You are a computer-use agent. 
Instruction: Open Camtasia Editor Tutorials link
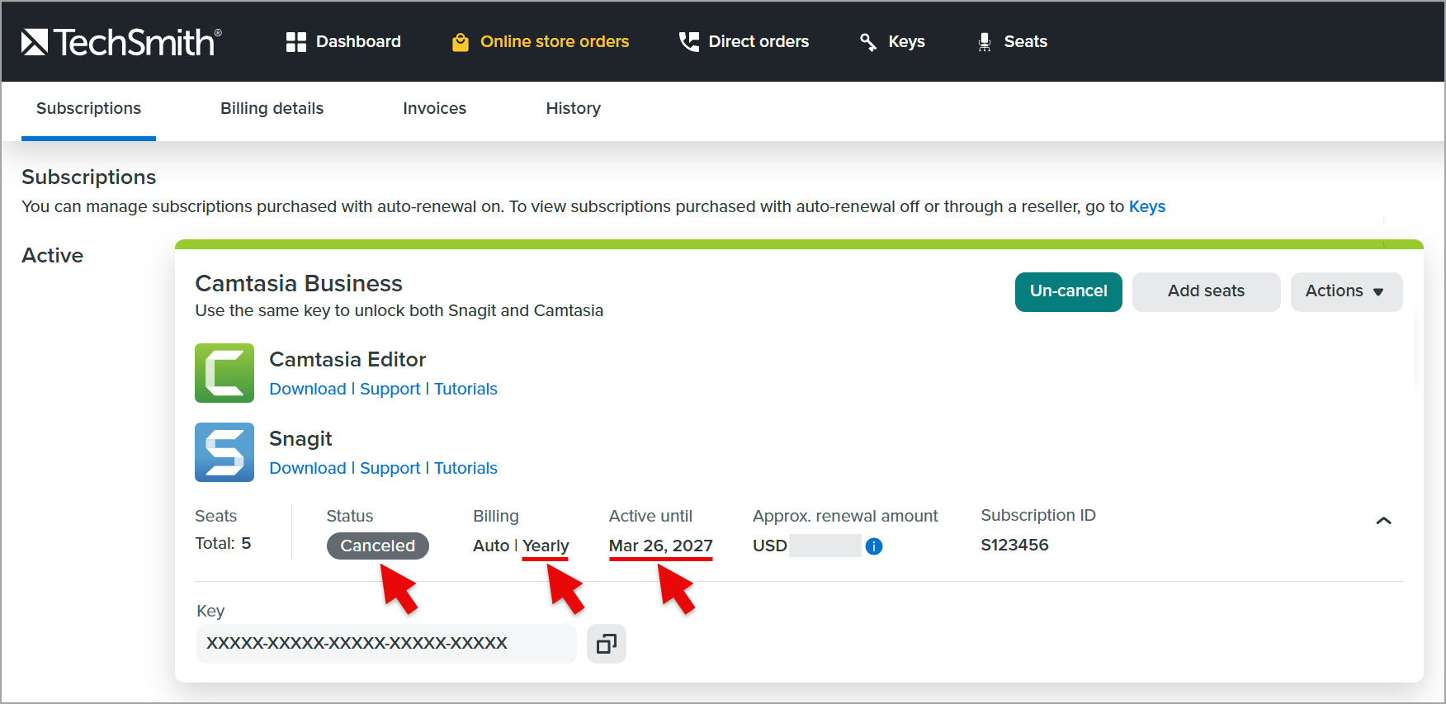coord(465,390)
